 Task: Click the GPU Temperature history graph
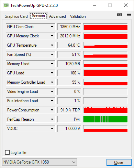tap(105, 45)
